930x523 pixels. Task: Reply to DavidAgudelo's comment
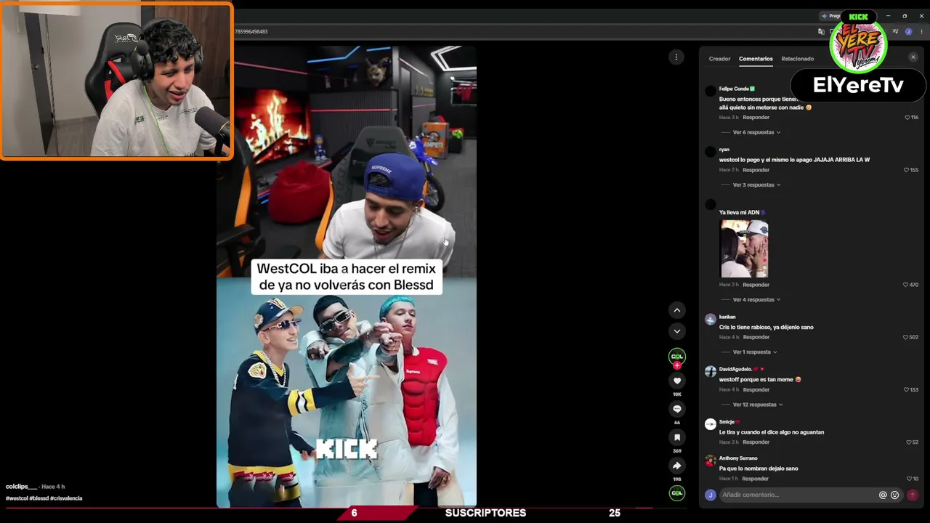[756, 389]
